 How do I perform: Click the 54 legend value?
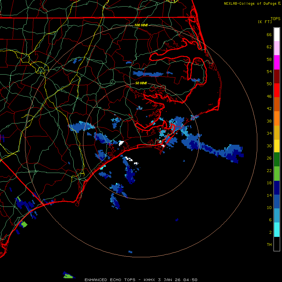pyautogui.click(x=269, y=71)
